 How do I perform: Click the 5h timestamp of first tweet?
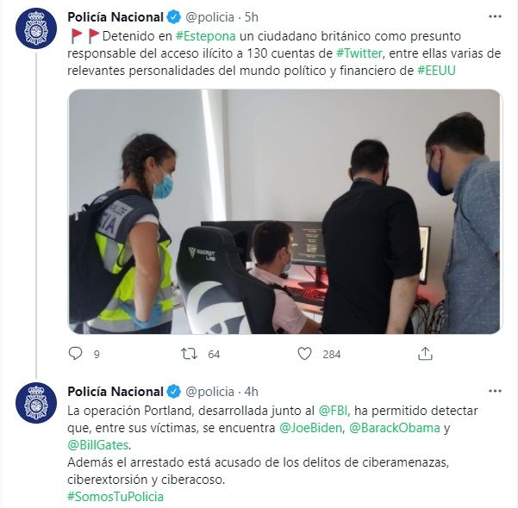(252, 17)
